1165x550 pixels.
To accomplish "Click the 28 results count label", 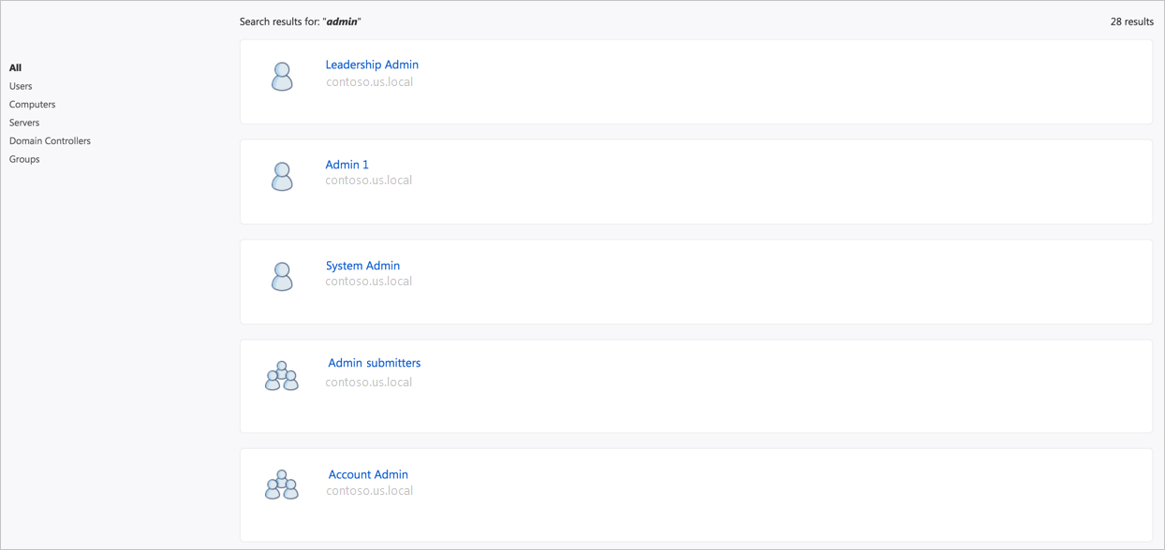I will [1130, 21].
